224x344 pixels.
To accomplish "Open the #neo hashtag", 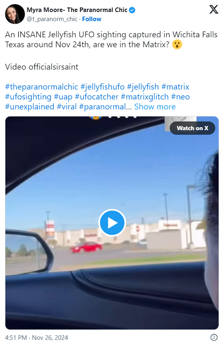I will click(x=180, y=97).
